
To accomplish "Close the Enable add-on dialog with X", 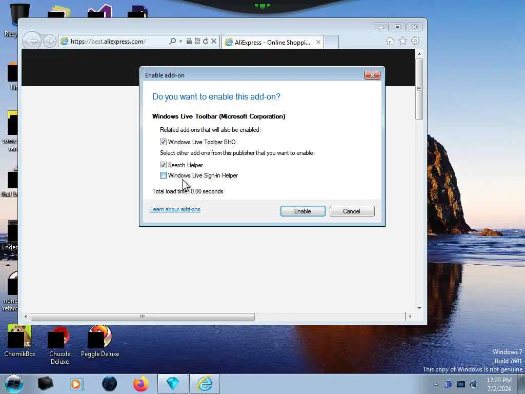I will tap(372, 75).
